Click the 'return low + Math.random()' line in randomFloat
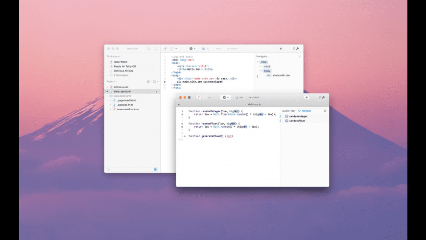 click(226, 127)
